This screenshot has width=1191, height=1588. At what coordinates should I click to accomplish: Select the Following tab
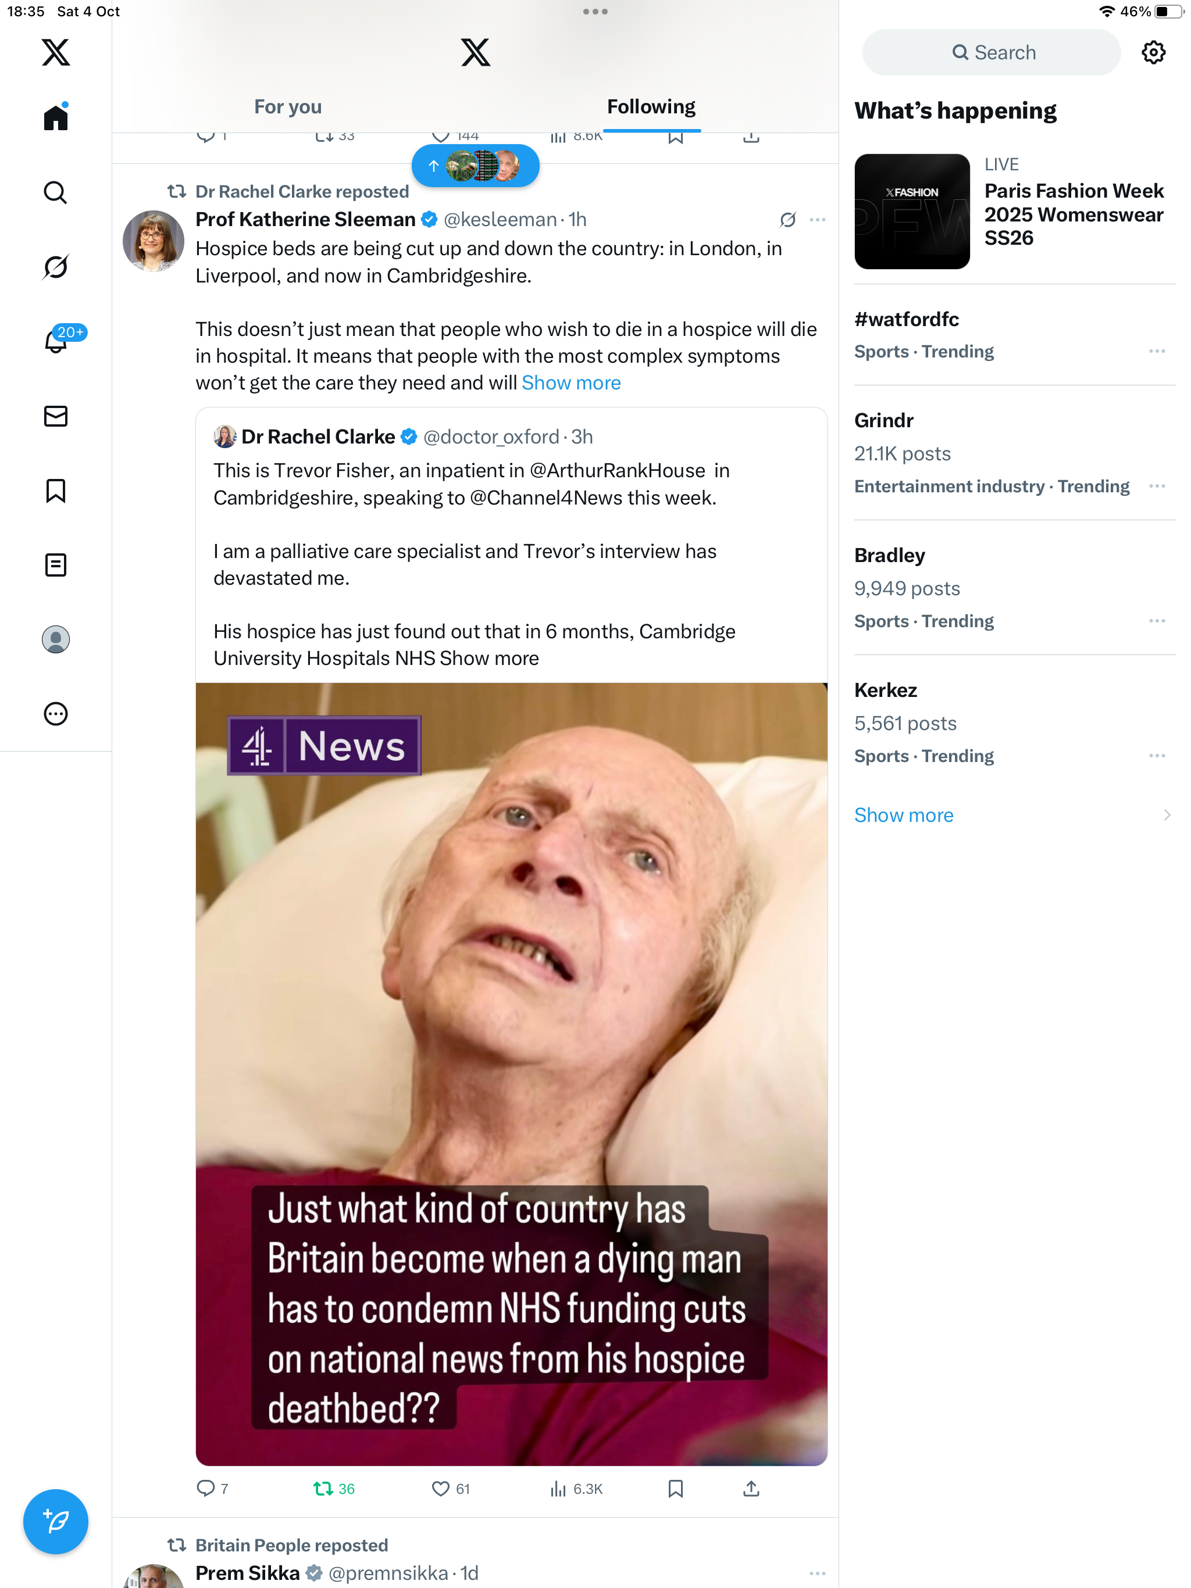tap(651, 107)
